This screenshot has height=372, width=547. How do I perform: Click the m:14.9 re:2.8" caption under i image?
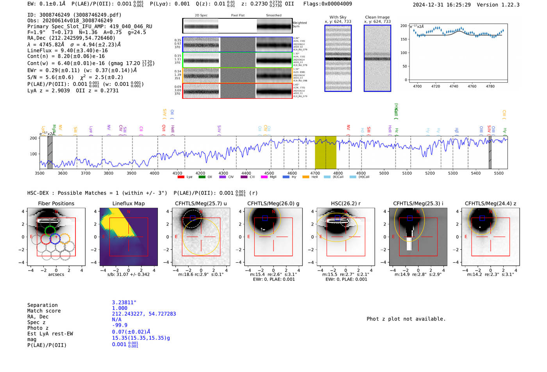click(418, 274)
